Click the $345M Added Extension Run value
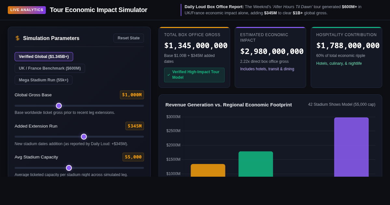This screenshot has height=205, width=390. pyautogui.click(x=135, y=126)
